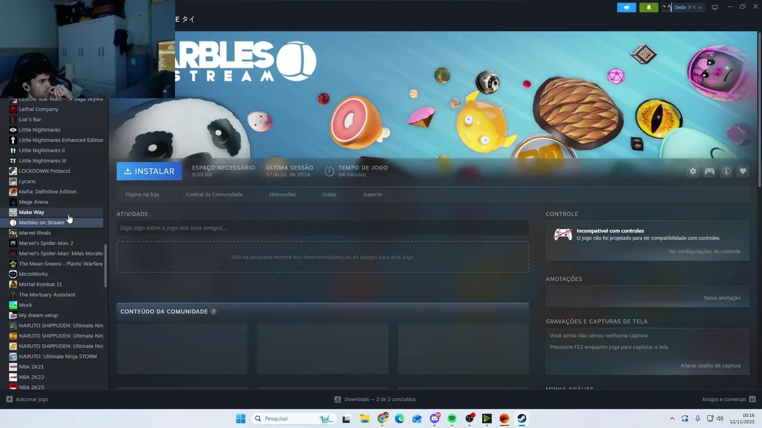Open Ver configurações de controle link
The width and height of the screenshot is (762, 428).
tap(704, 251)
